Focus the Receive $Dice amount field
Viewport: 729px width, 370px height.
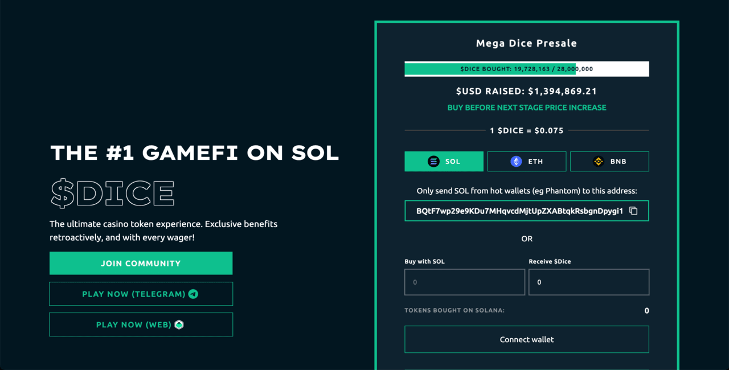(589, 282)
